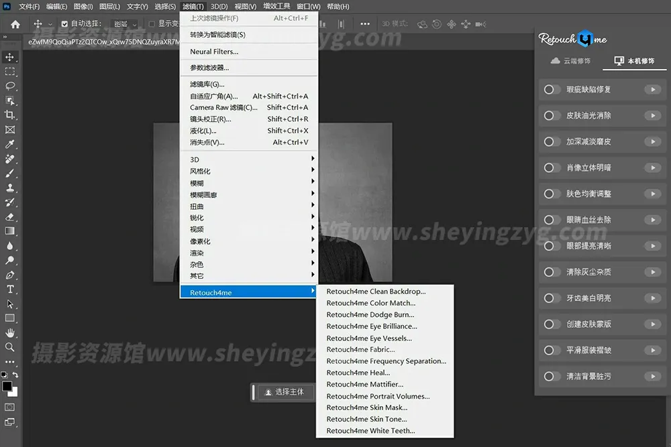Expand the 杂色 filter submenu
Screen dimensions: 671x447
(249, 264)
